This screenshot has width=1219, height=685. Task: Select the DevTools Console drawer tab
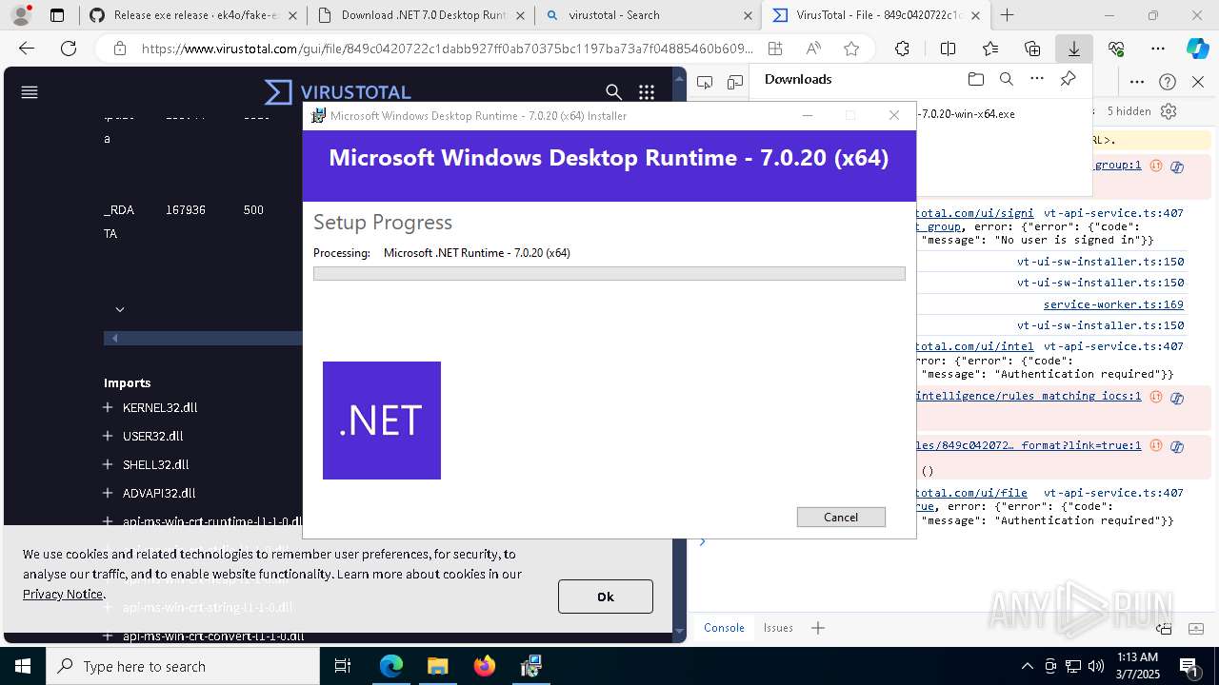724,628
